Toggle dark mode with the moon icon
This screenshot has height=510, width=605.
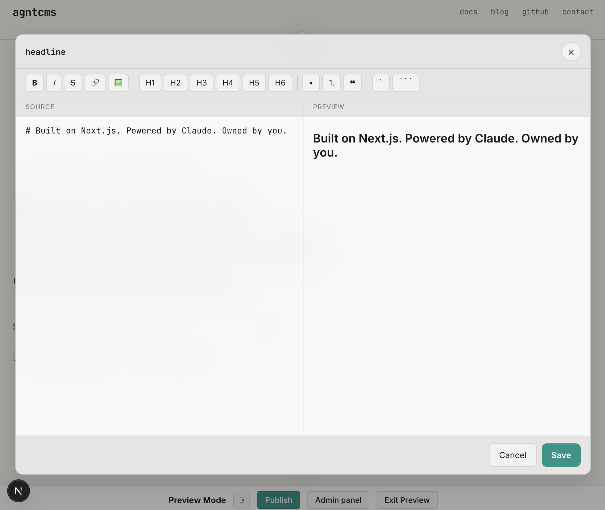coord(242,500)
